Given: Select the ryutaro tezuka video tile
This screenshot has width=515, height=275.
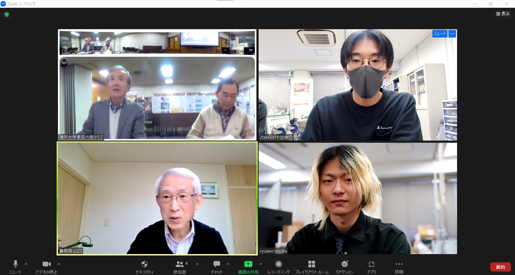Looking at the screenshot, I should (x=358, y=198).
